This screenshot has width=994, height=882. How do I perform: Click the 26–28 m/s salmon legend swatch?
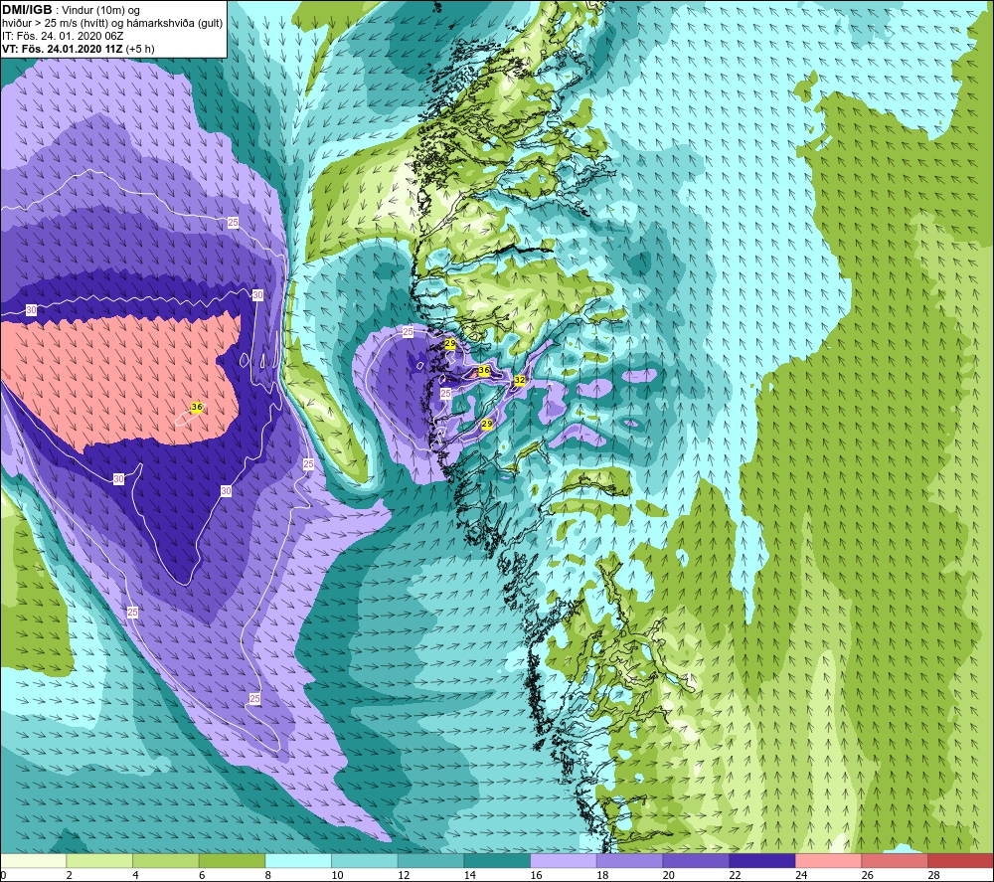[x=895, y=861]
